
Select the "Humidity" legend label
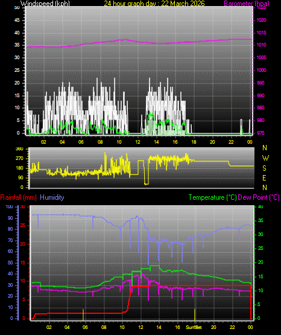pos(52,197)
